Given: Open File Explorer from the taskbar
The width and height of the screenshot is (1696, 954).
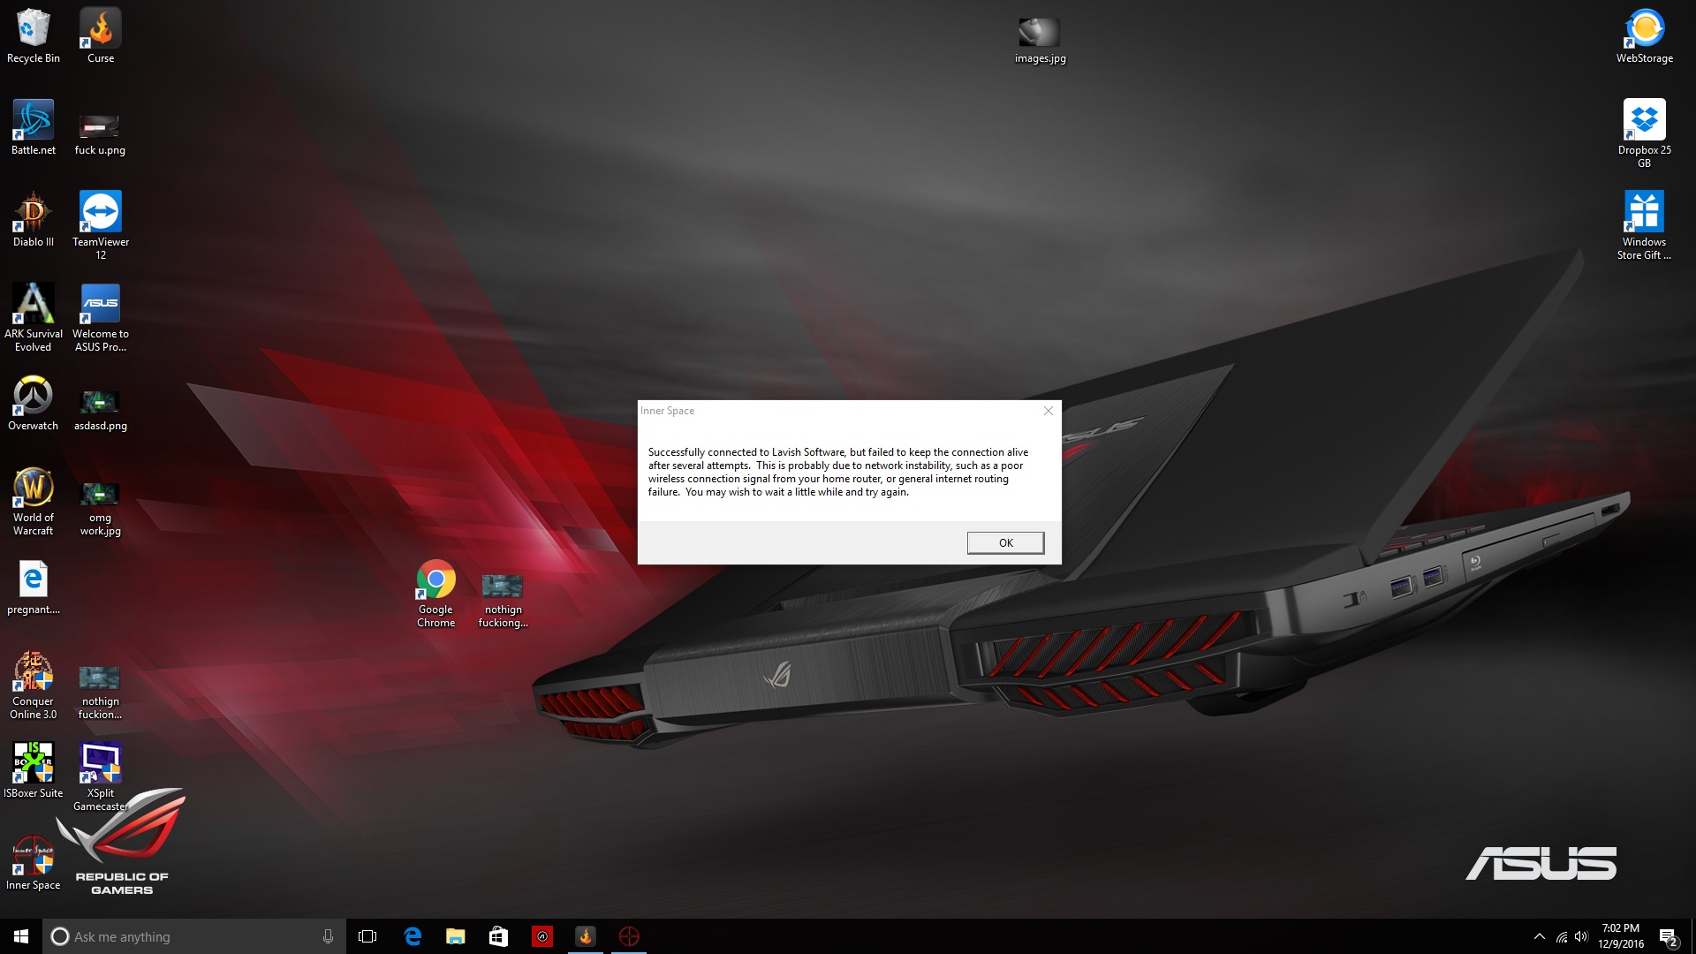Looking at the screenshot, I should 456,936.
